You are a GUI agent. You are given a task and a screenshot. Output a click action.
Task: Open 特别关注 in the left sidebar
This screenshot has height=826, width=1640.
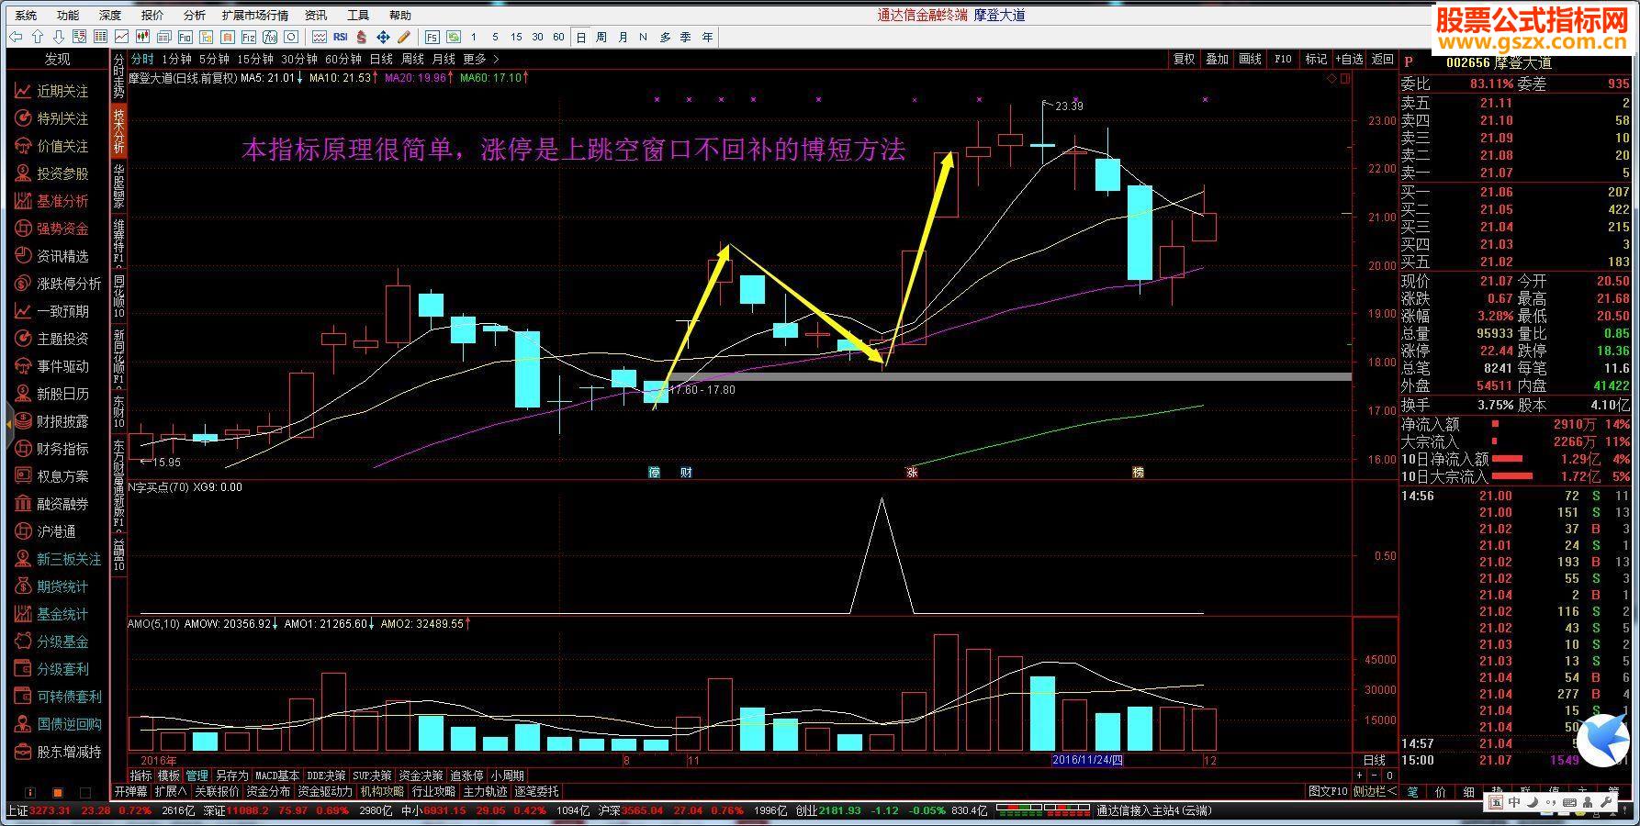pos(52,118)
